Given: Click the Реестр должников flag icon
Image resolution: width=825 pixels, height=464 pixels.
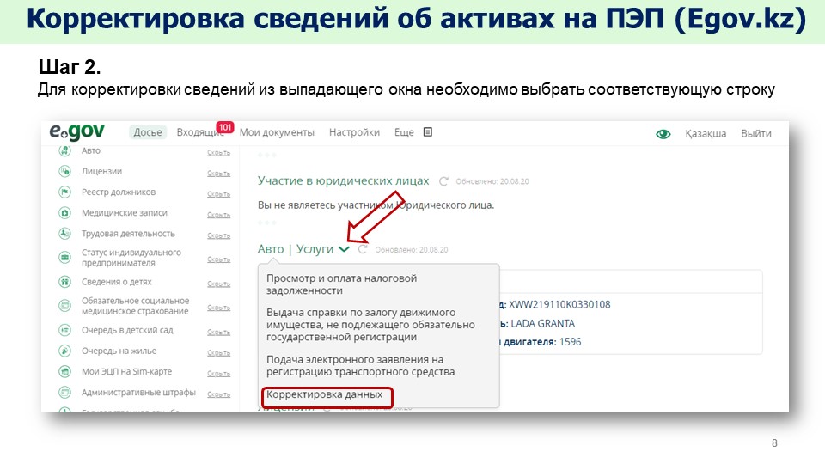Looking at the screenshot, I should click(x=64, y=192).
